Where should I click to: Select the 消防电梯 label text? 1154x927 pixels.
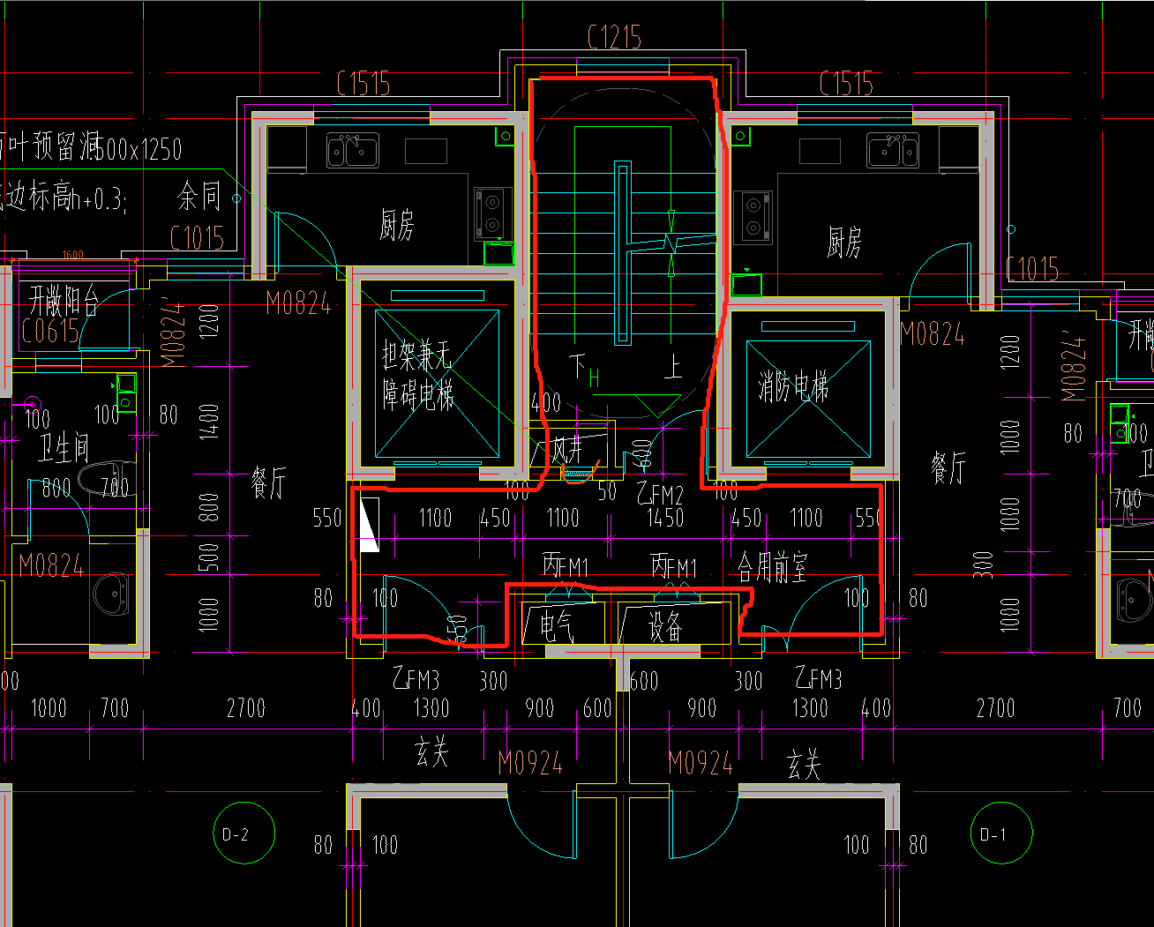(793, 385)
